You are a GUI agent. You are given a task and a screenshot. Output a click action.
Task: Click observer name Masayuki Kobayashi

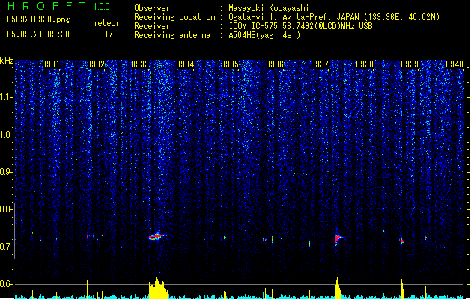269,8
